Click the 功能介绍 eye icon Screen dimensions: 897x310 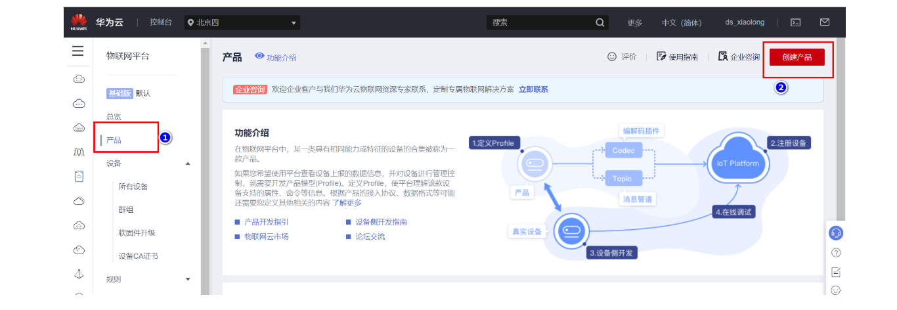click(x=259, y=56)
